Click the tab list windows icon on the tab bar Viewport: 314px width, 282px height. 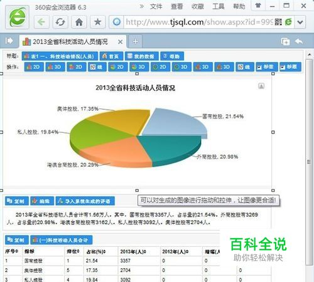285,41
